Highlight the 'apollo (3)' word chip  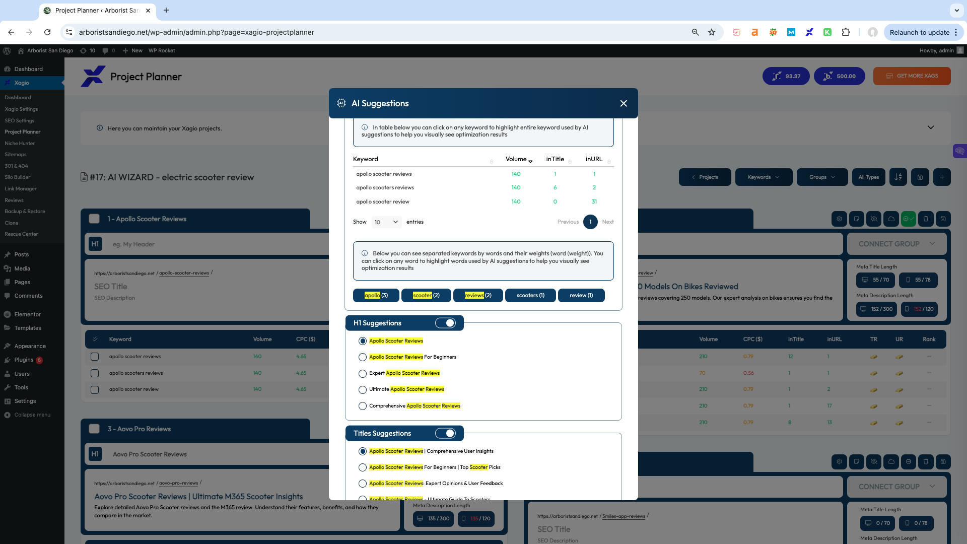click(376, 295)
